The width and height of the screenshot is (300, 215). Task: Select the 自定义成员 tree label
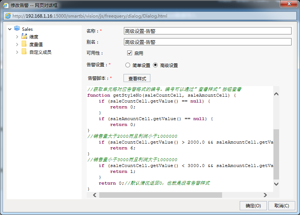coord(40,52)
